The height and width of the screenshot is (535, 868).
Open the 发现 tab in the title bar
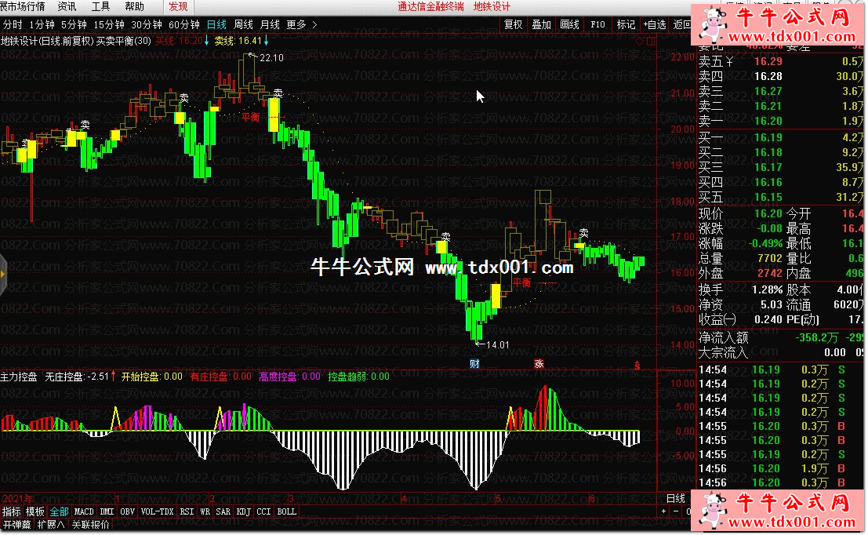click(178, 6)
